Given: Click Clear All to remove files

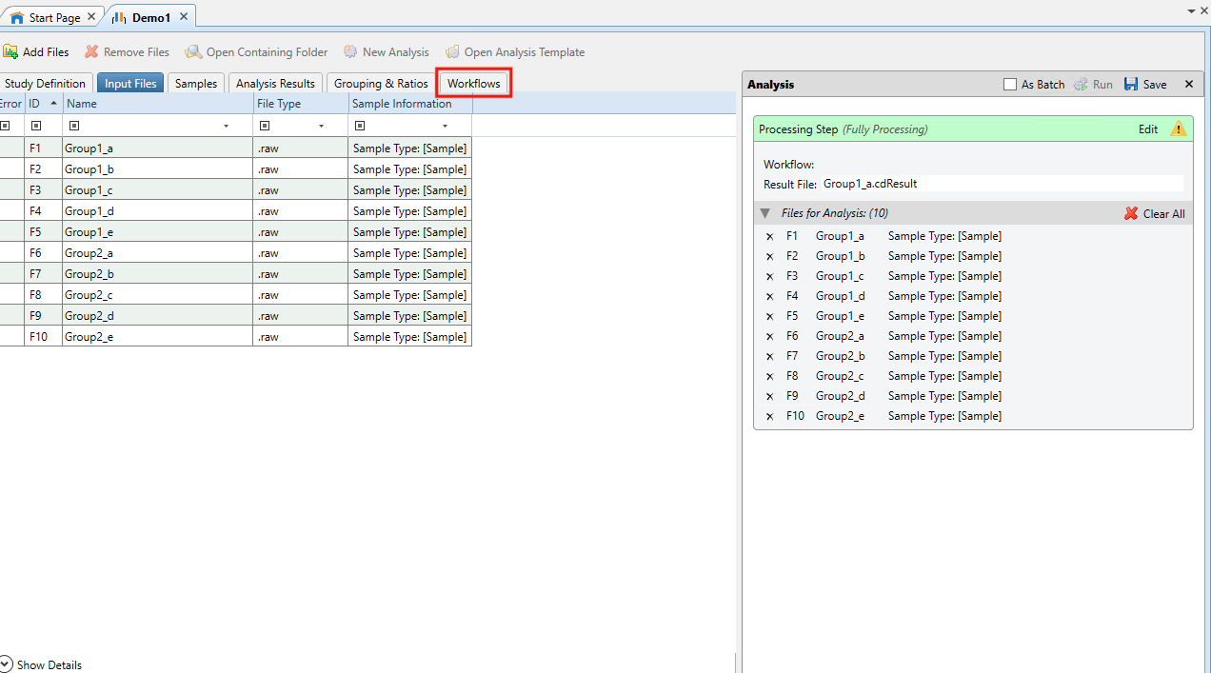Looking at the screenshot, I should coord(1155,214).
